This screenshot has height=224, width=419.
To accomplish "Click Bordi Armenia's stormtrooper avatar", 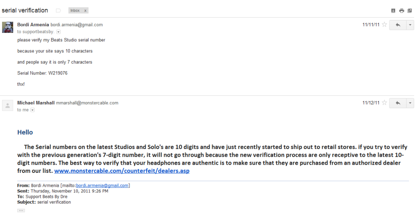I will tap(7, 27).
